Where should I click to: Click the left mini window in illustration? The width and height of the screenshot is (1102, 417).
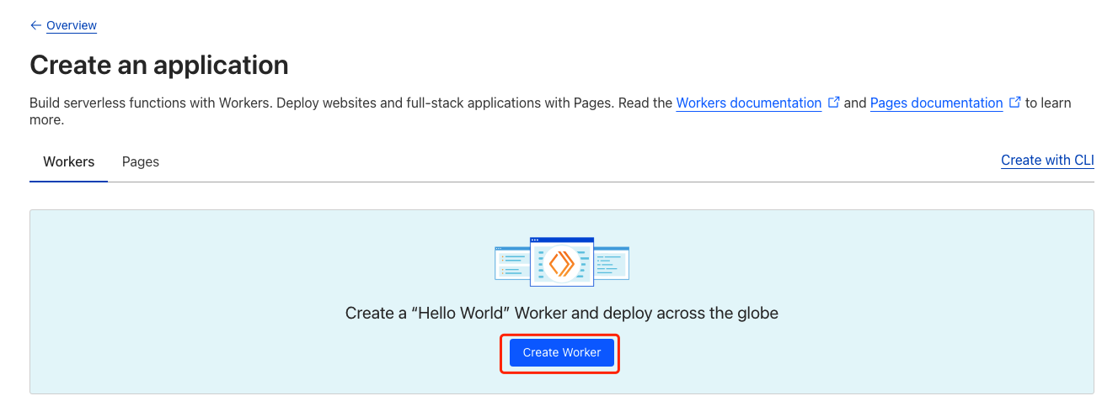(512, 263)
